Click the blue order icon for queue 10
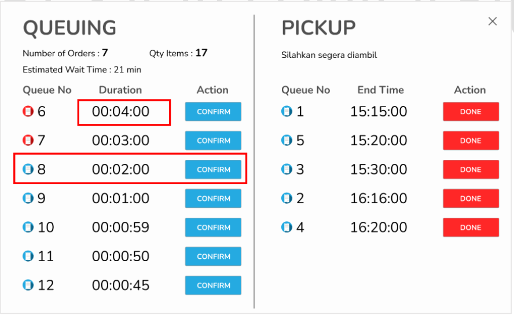This screenshot has height=315, width=514. (28, 228)
